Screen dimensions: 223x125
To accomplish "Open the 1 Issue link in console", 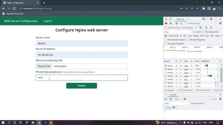I will (170, 107).
